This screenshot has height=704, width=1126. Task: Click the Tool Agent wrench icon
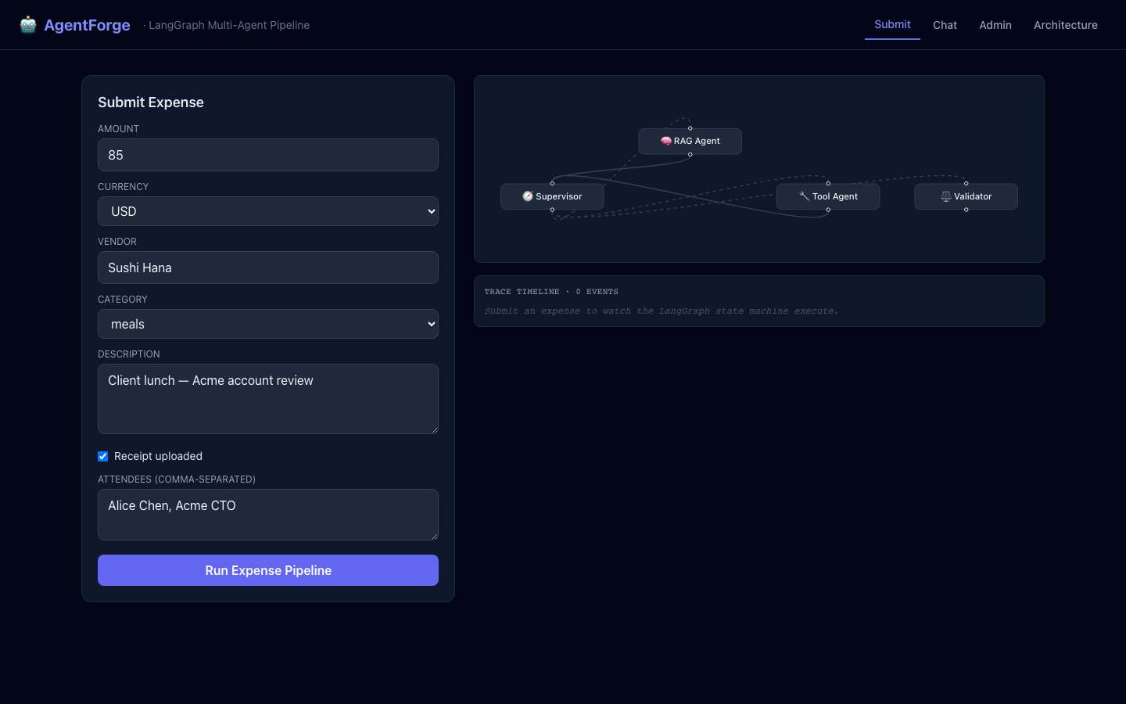(804, 197)
